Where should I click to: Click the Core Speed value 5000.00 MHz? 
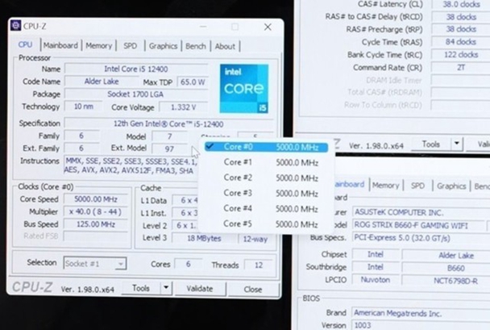click(96, 199)
